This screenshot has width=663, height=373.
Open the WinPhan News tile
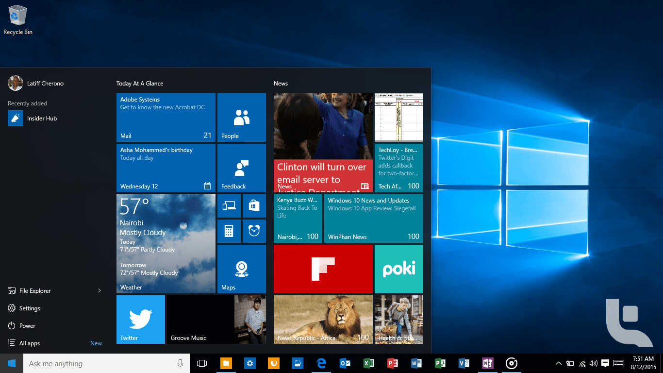coord(374,219)
